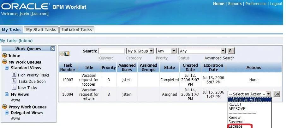Switch to the My Staff Tasks tab

41,30
